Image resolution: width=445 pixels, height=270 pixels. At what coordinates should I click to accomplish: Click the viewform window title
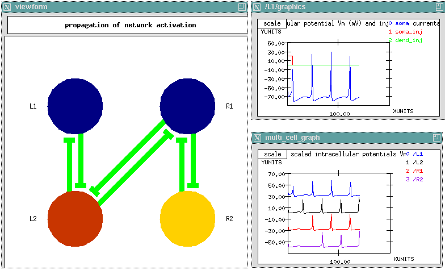(x=31, y=7)
